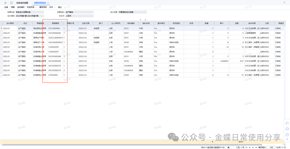Click the 过滤 filter toolbar button
The height and width of the screenshot is (149, 290).
(6, 7)
